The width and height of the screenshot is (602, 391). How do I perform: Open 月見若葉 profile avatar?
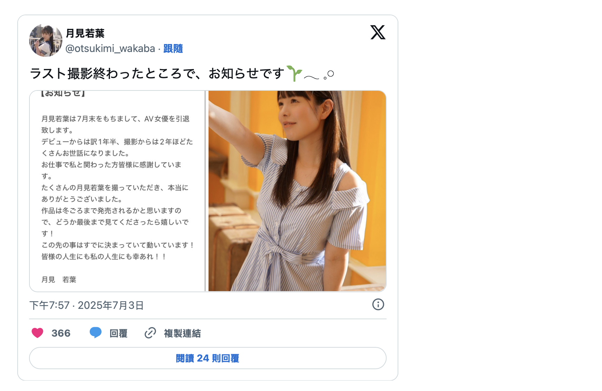(46, 41)
